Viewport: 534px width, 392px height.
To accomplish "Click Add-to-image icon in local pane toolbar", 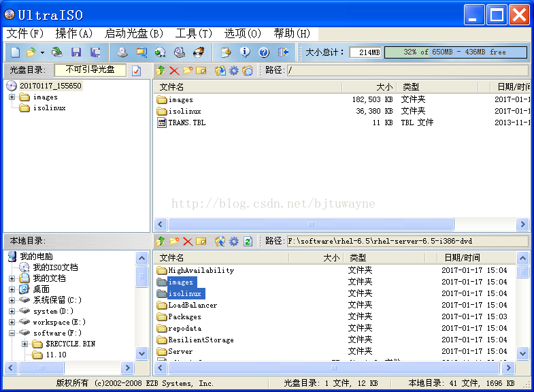I will click(220, 242).
